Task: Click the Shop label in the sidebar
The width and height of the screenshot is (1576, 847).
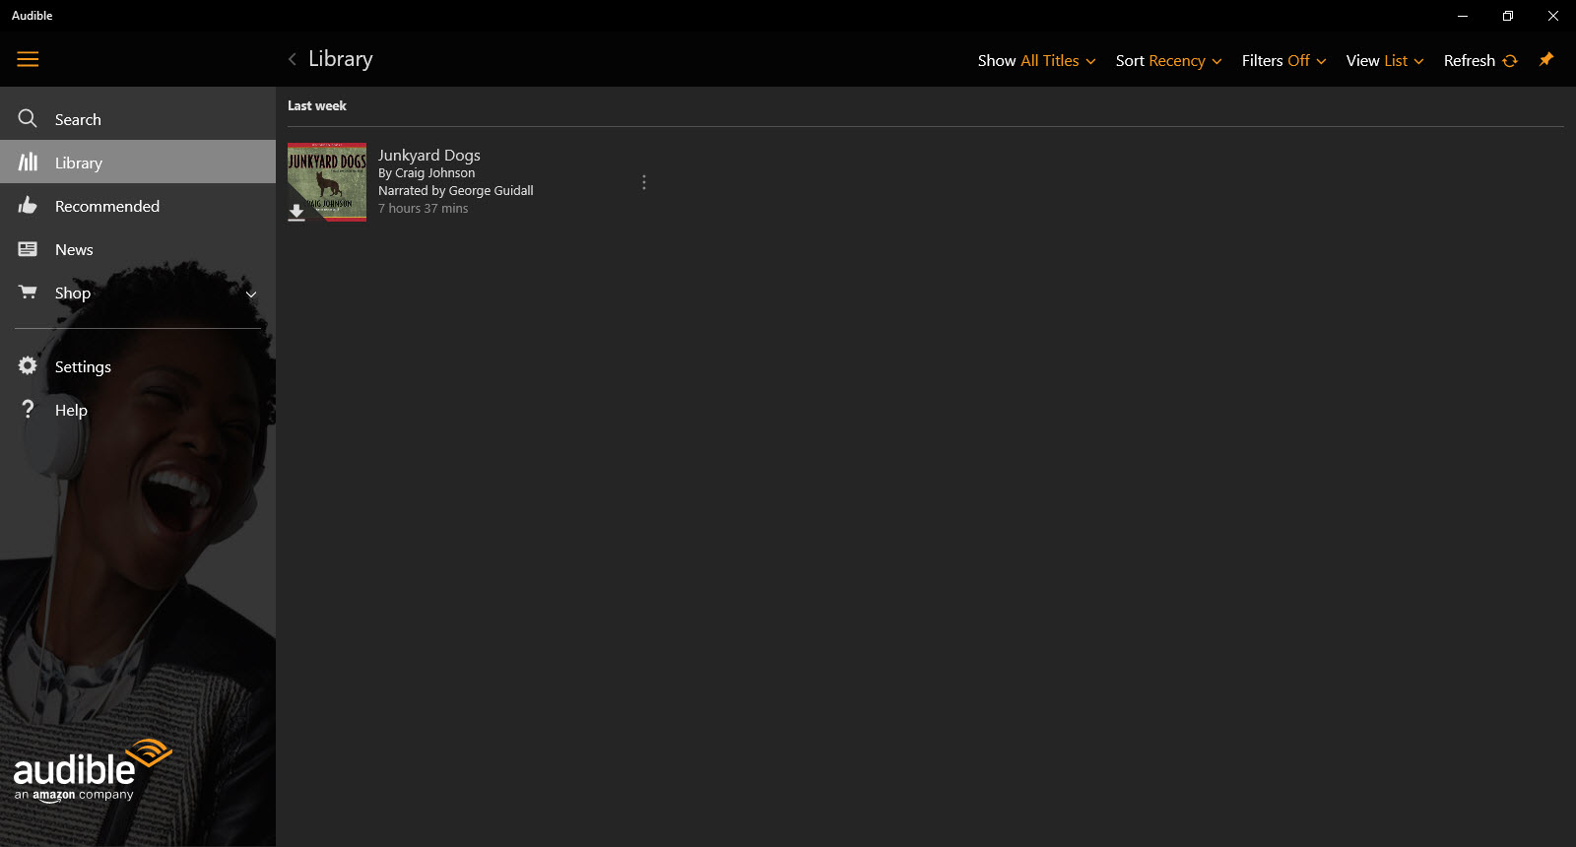Action: coord(73,293)
